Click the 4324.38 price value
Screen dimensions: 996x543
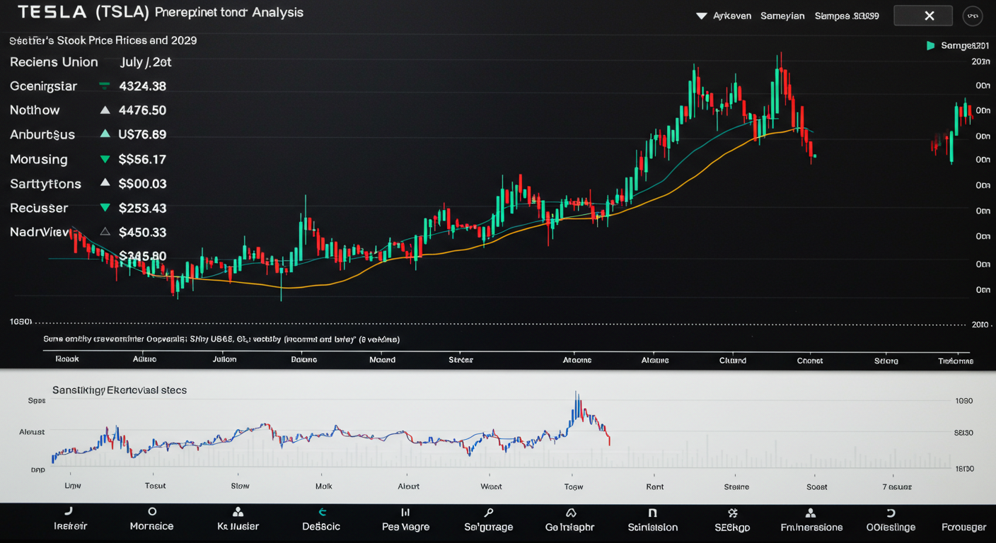(x=142, y=86)
